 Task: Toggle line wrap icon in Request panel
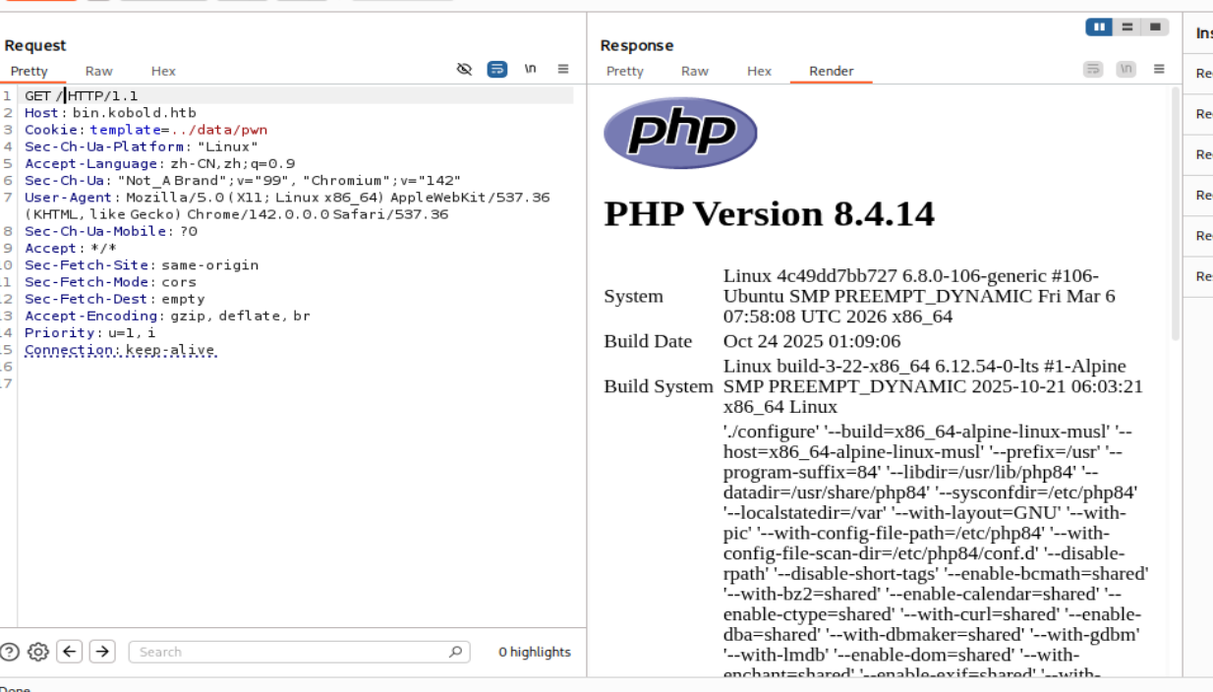click(497, 69)
